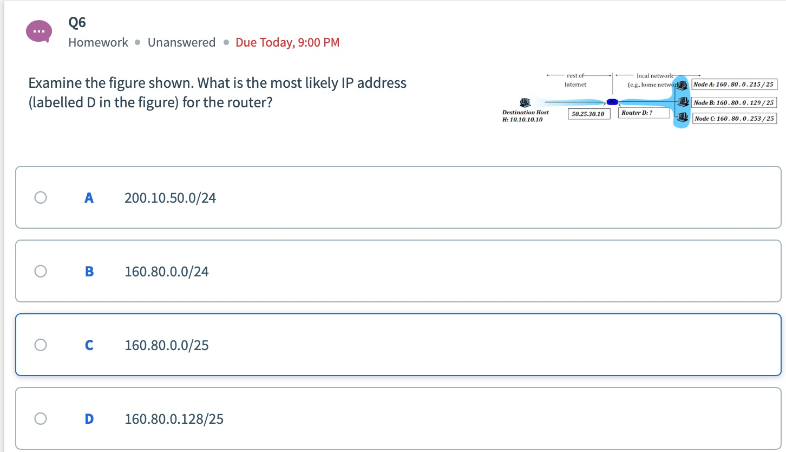Screen dimensions: 786x452
Task: Click the Router D: ? label box
Action: coord(644,113)
